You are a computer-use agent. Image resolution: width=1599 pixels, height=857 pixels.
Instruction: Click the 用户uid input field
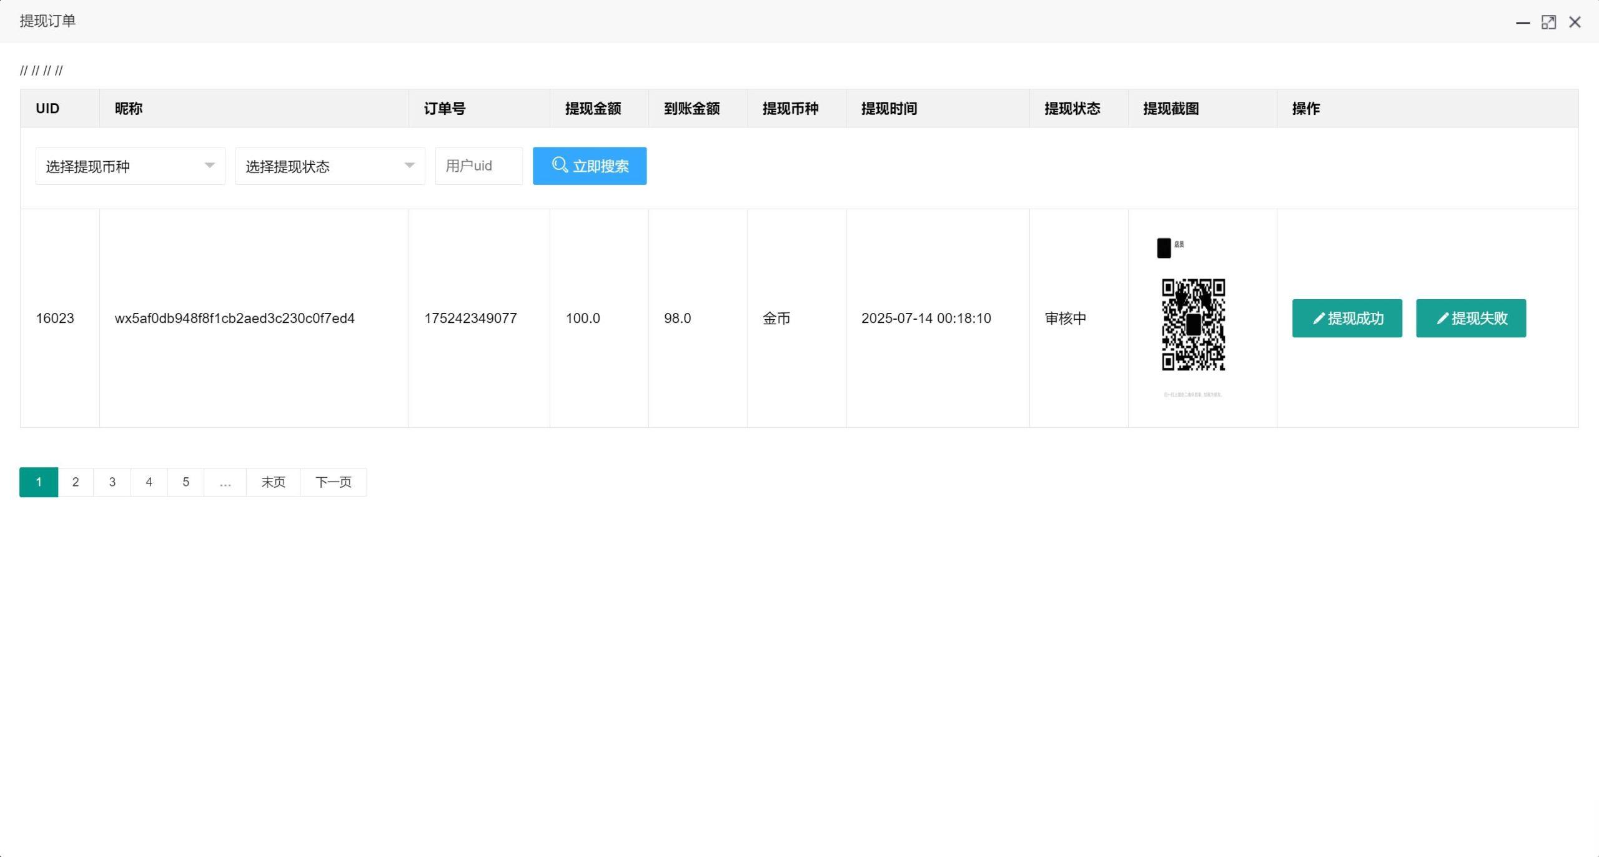tap(478, 166)
